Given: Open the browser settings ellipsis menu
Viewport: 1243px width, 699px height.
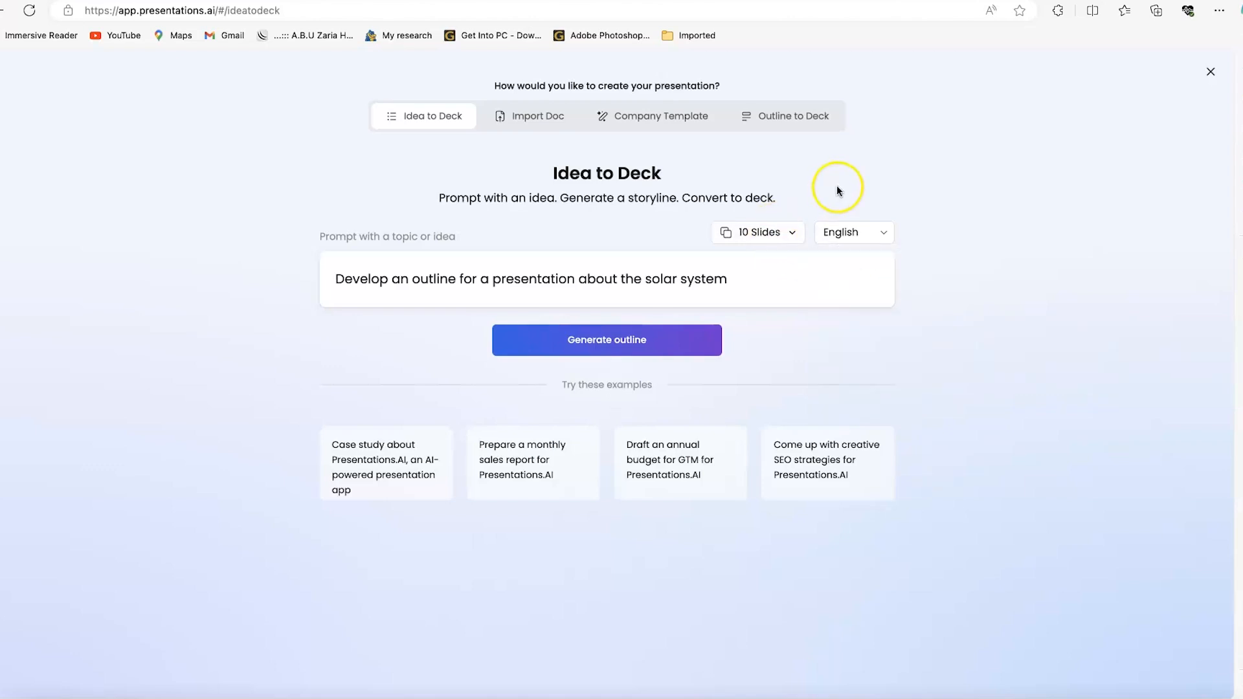Looking at the screenshot, I should (x=1219, y=10).
